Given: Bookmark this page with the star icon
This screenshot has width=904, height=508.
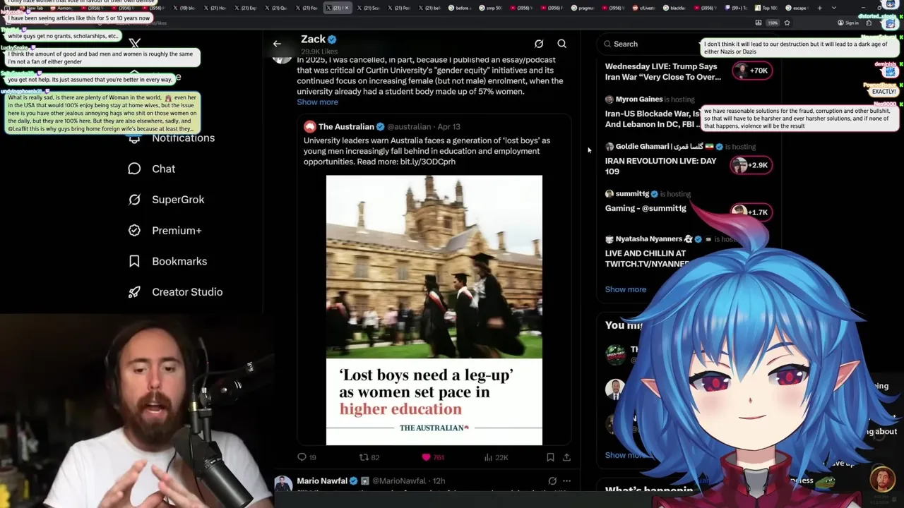Looking at the screenshot, I should (787, 23).
